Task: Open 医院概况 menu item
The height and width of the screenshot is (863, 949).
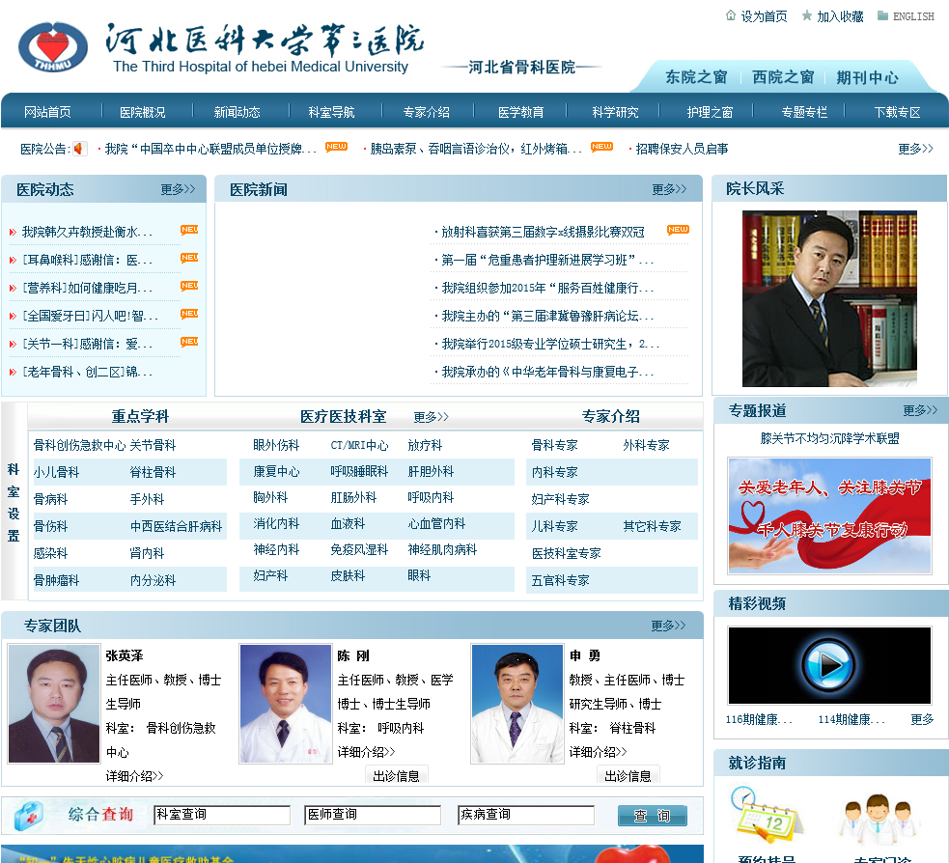Action: (142, 112)
